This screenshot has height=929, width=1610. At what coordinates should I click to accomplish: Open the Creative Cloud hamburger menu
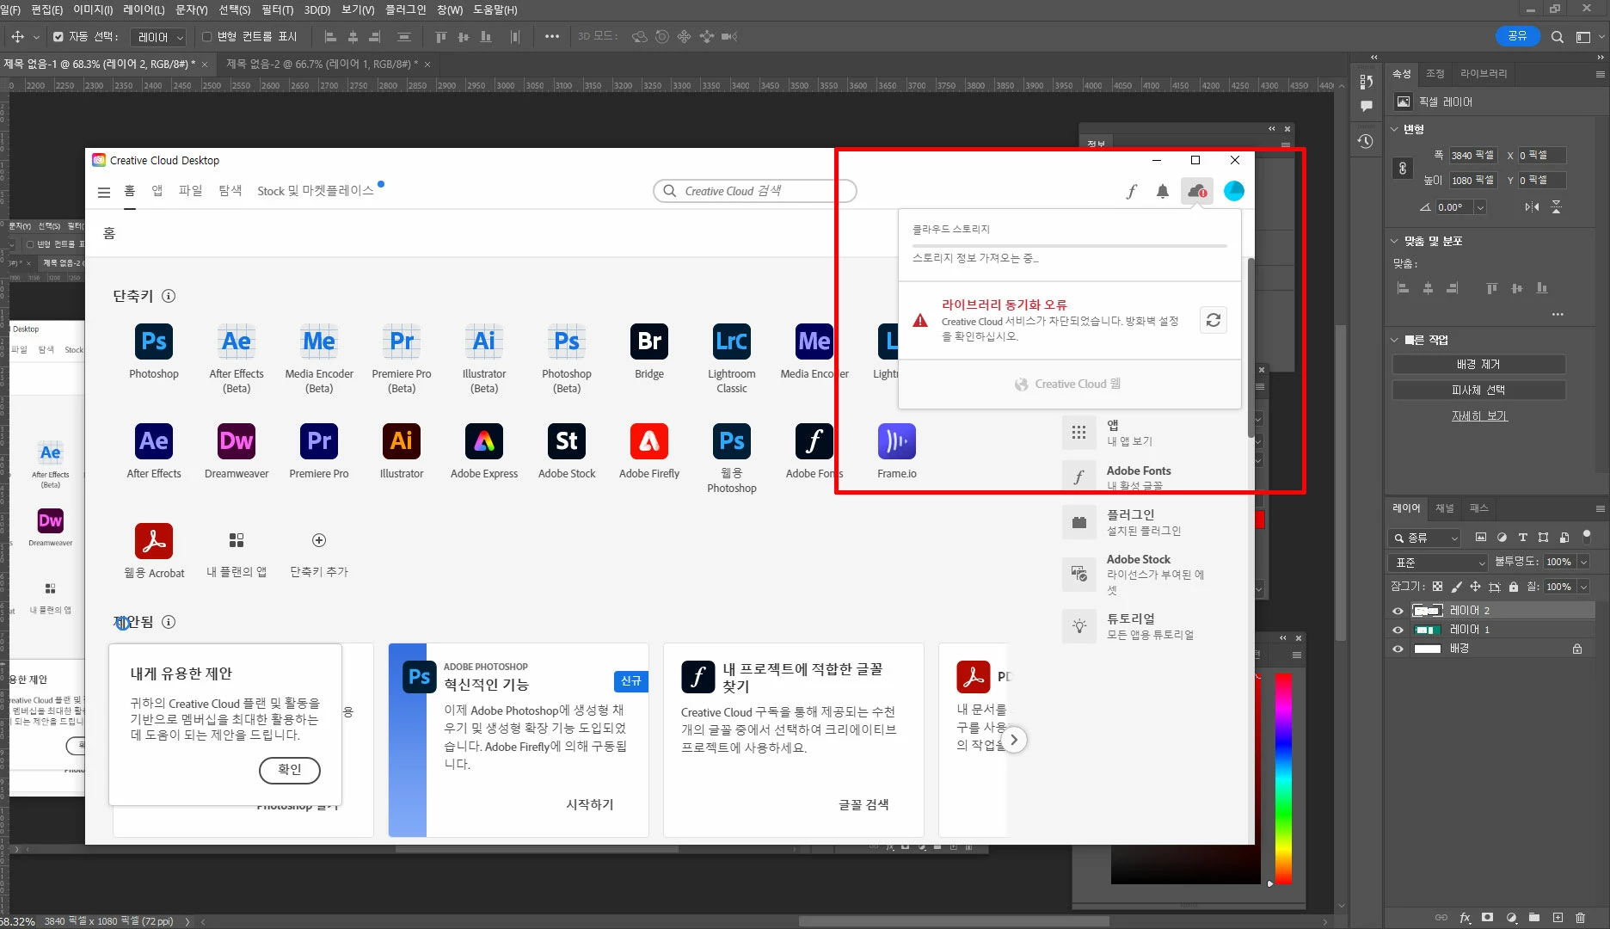tap(104, 193)
